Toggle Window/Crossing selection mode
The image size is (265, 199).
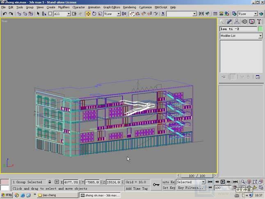74,14
